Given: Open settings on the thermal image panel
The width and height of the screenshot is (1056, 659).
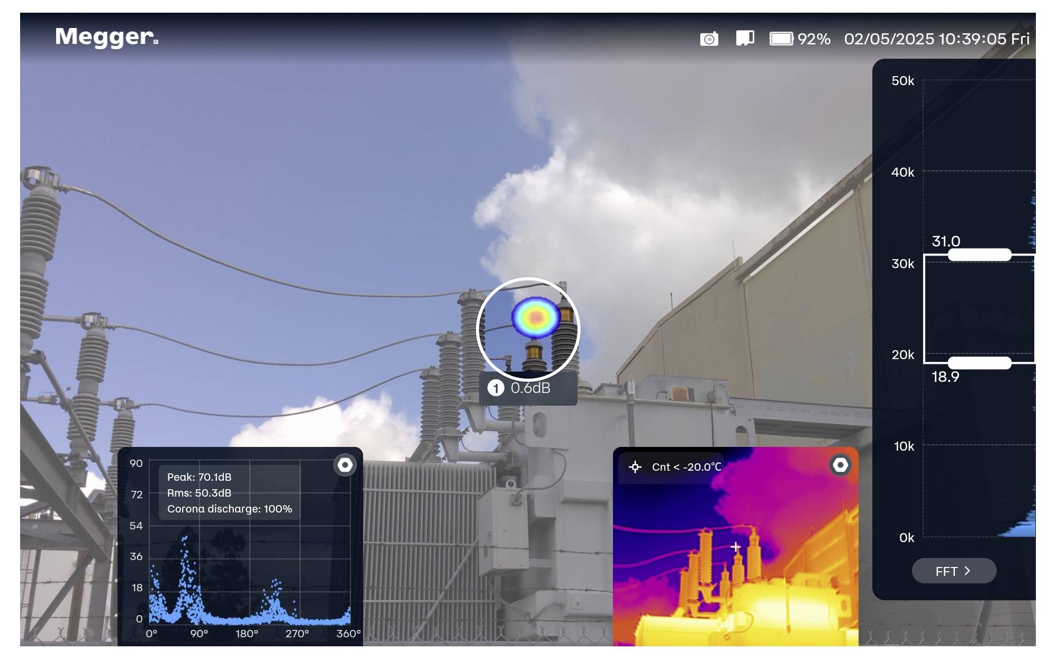Looking at the screenshot, I should tap(842, 465).
